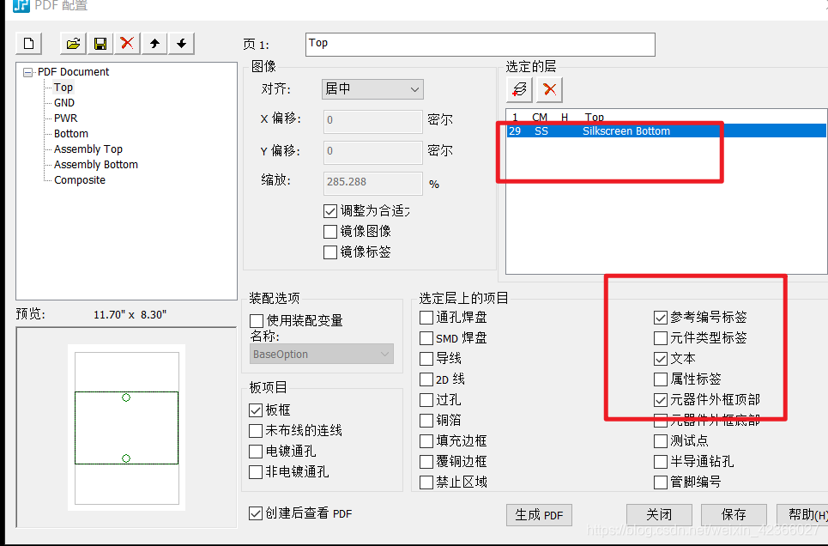
Task: Click the Open folder icon in the toolbar
Action: 72,43
